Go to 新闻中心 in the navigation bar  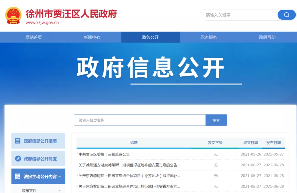pyautogui.click(x=92, y=37)
